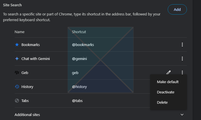Click the @tabs shortcut text
201x120 pixels.
(x=78, y=101)
